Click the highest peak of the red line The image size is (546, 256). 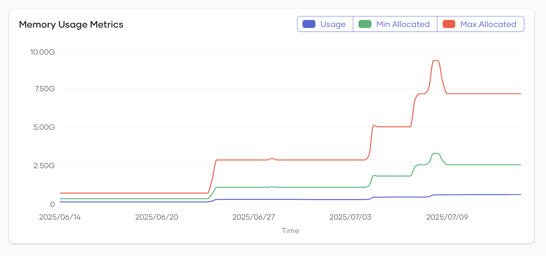(x=436, y=61)
